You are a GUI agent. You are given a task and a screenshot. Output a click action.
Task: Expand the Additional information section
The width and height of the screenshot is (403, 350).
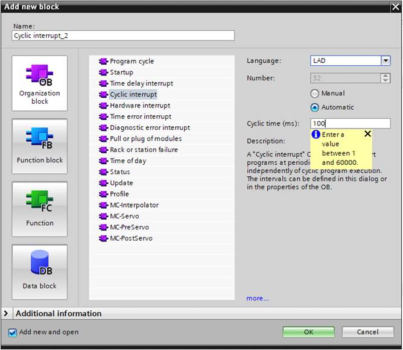pyautogui.click(x=7, y=313)
